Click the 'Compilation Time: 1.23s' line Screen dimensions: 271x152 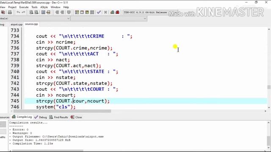(31, 144)
